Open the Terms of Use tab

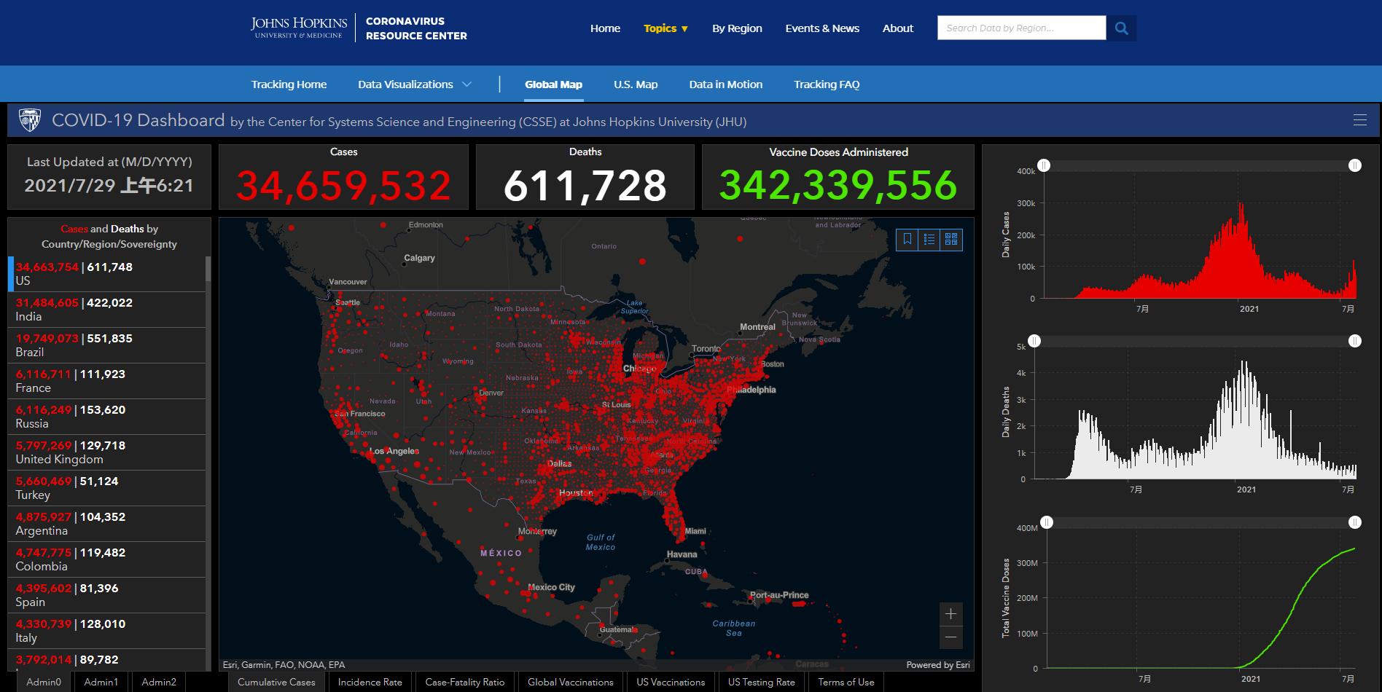[846, 682]
